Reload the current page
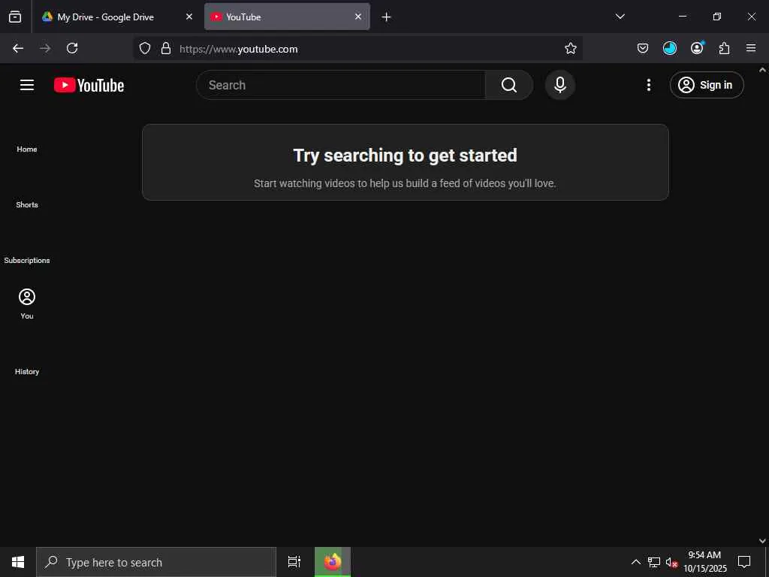This screenshot has width=769, height=577. click(x=72, y=48)
